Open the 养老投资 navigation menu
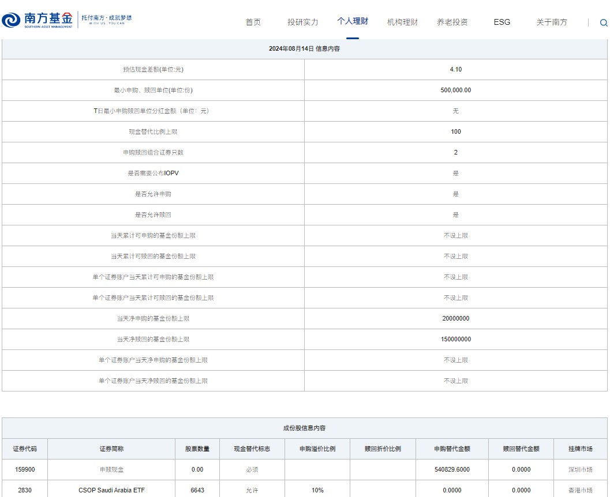Viewport: 610px width, 497px height. pyautogui.click(x=452, y=22)
